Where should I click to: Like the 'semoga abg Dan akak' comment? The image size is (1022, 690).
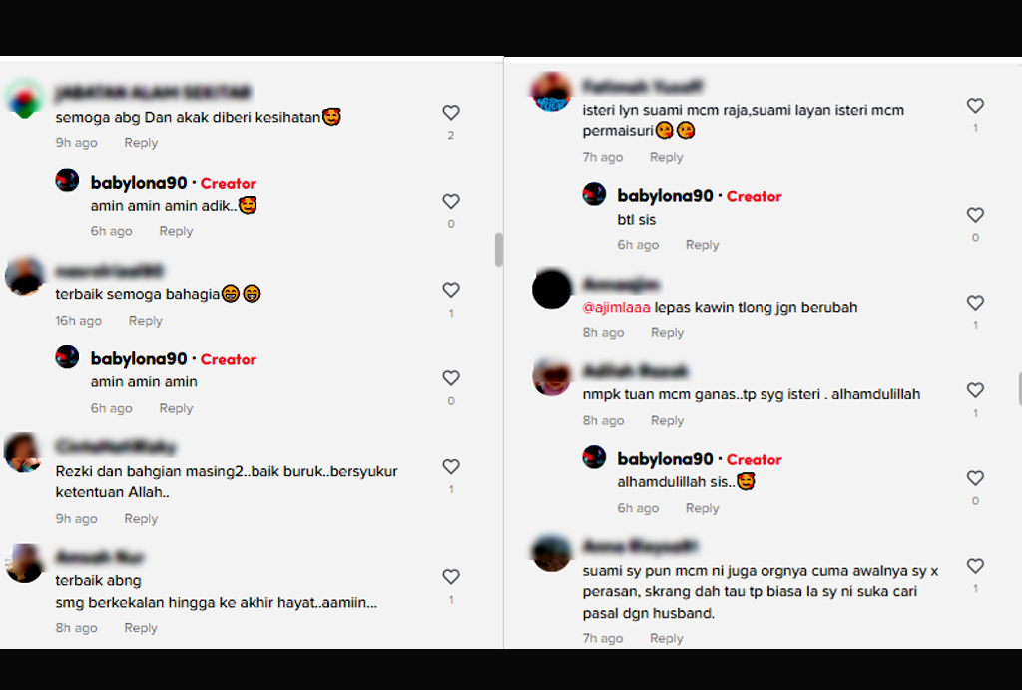(x=451, y=113)
